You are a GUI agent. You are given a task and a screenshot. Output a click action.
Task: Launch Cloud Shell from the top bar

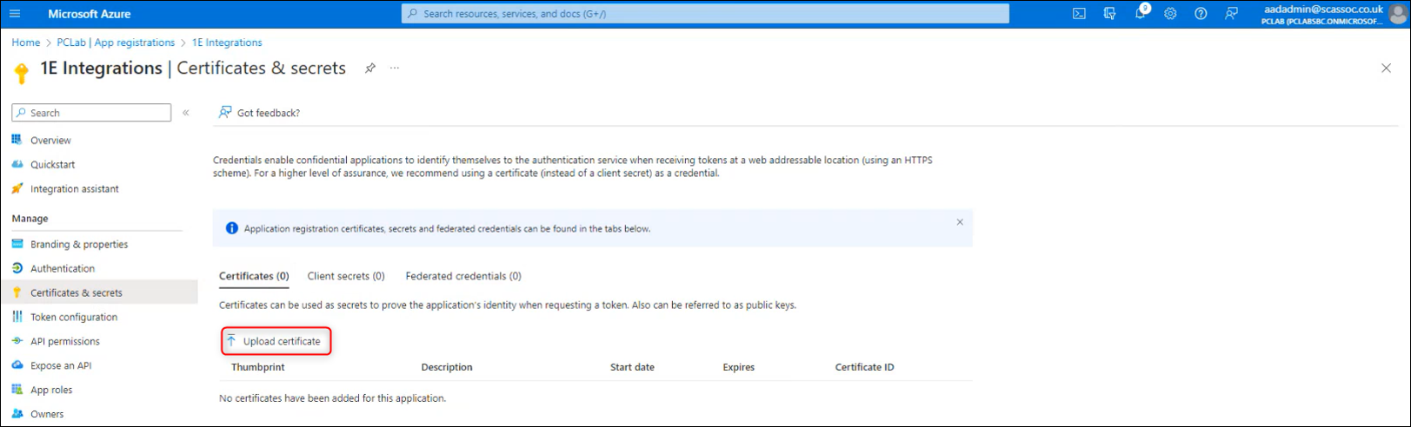point(1079,14)
